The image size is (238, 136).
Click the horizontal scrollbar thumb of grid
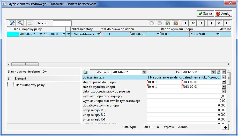pyautogui.click(x=25, y=64)
